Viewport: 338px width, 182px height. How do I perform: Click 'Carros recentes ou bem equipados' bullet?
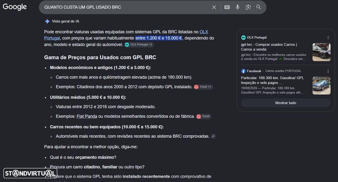click(x=107, y=127)
